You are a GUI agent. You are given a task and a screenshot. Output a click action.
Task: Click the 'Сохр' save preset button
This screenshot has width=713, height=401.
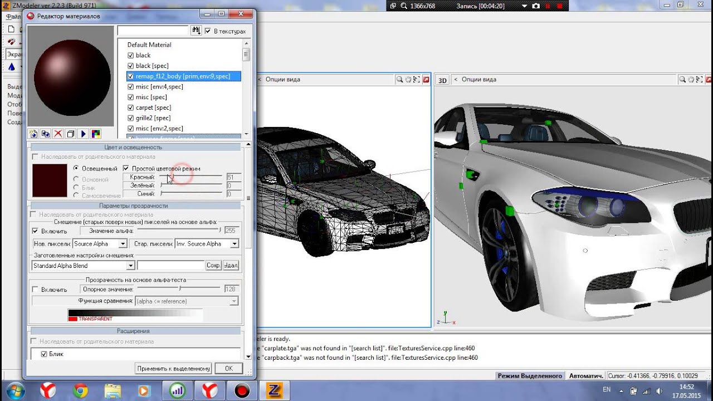213,266
